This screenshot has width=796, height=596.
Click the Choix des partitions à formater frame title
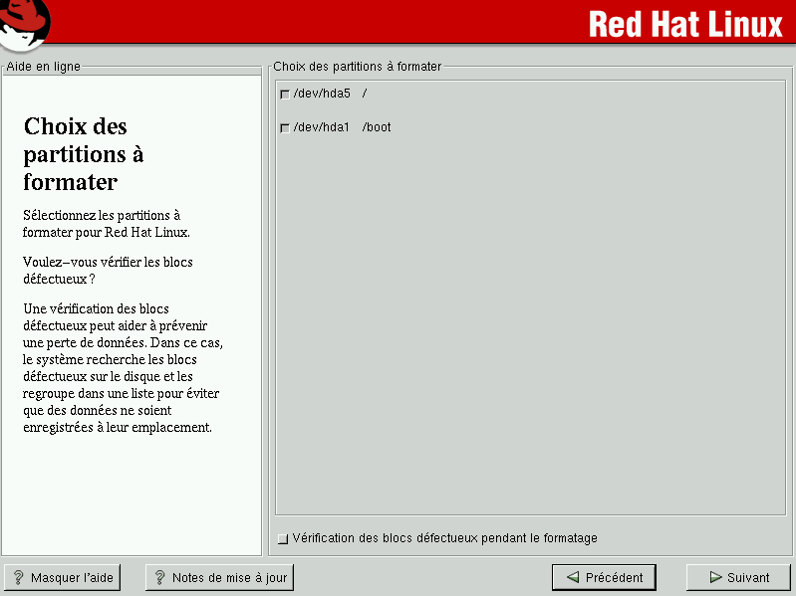(357, 67)
